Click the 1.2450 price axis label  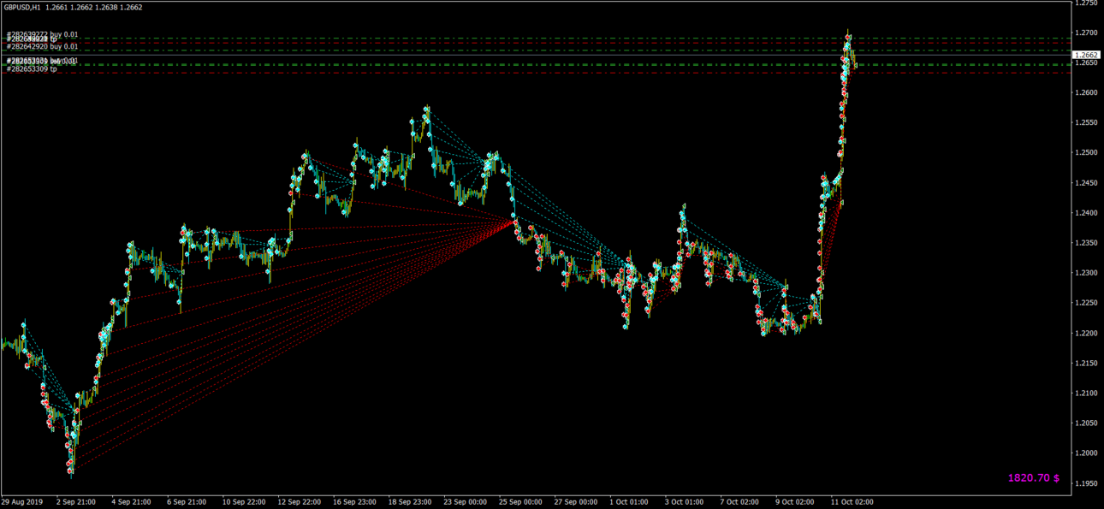1087,183
